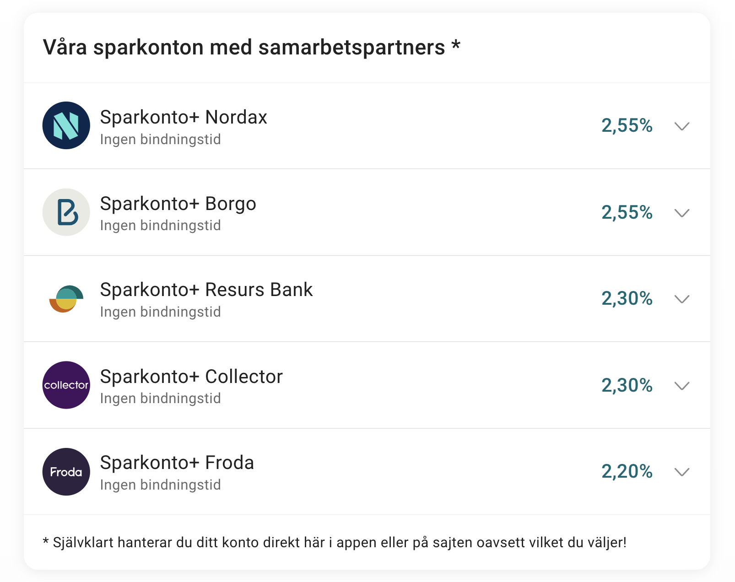Expand the Sparkonto+ Borgo row chevron

click(x=682, y=213)
